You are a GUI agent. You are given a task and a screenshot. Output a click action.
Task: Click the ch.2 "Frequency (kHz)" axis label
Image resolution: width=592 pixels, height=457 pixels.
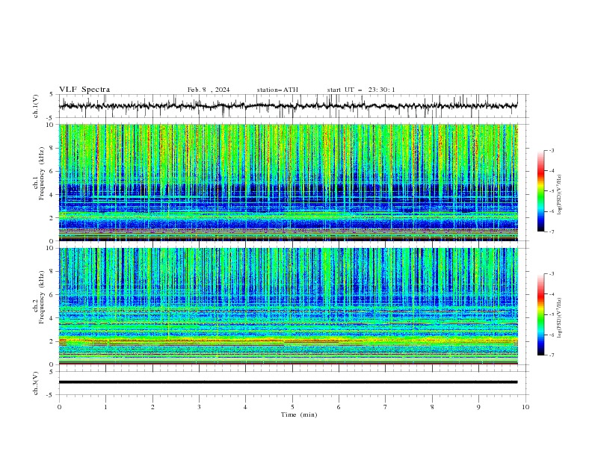click(41, 297)
